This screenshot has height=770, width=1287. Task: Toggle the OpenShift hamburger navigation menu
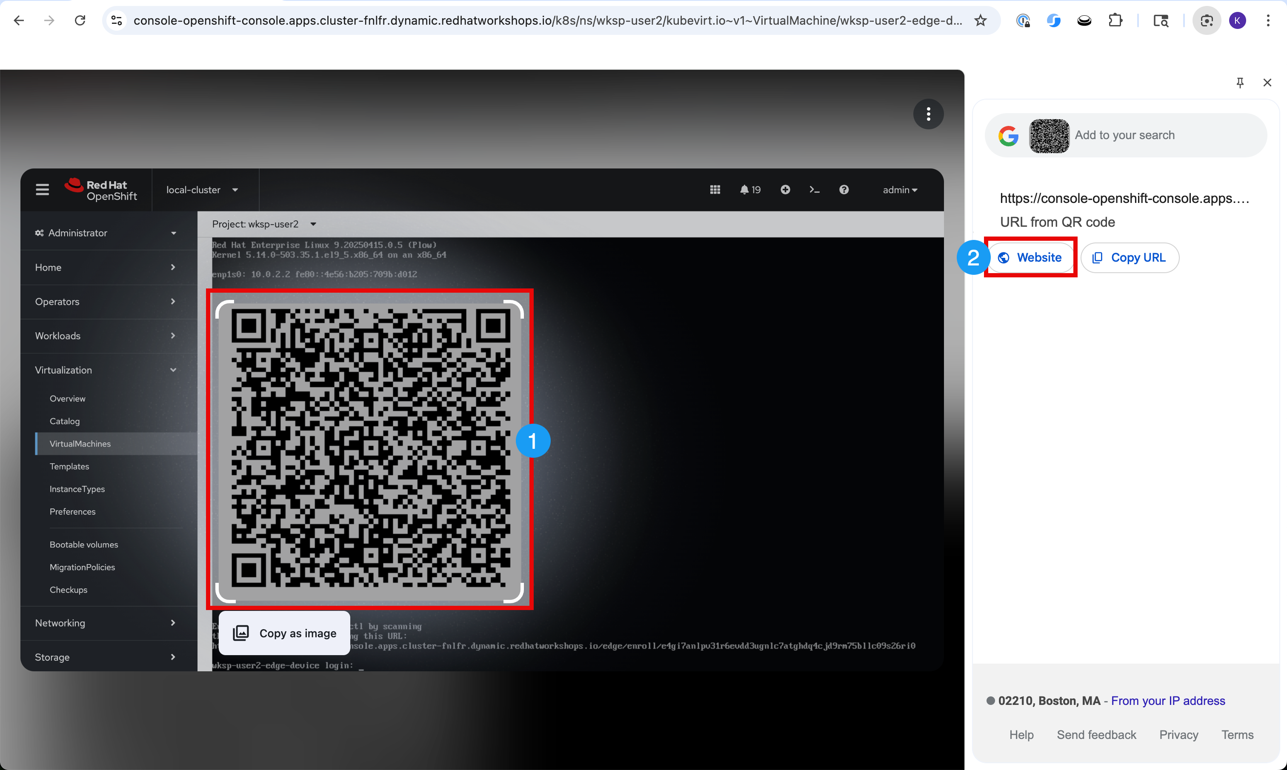point(43,190)
